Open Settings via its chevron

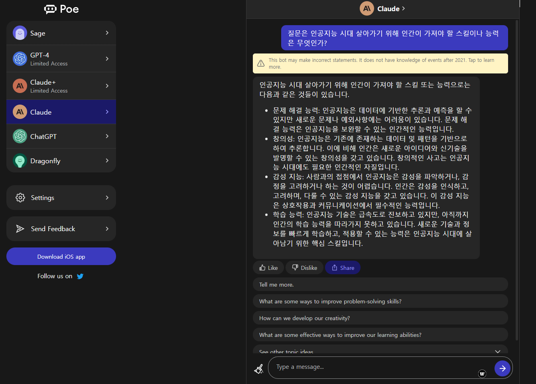107,198
